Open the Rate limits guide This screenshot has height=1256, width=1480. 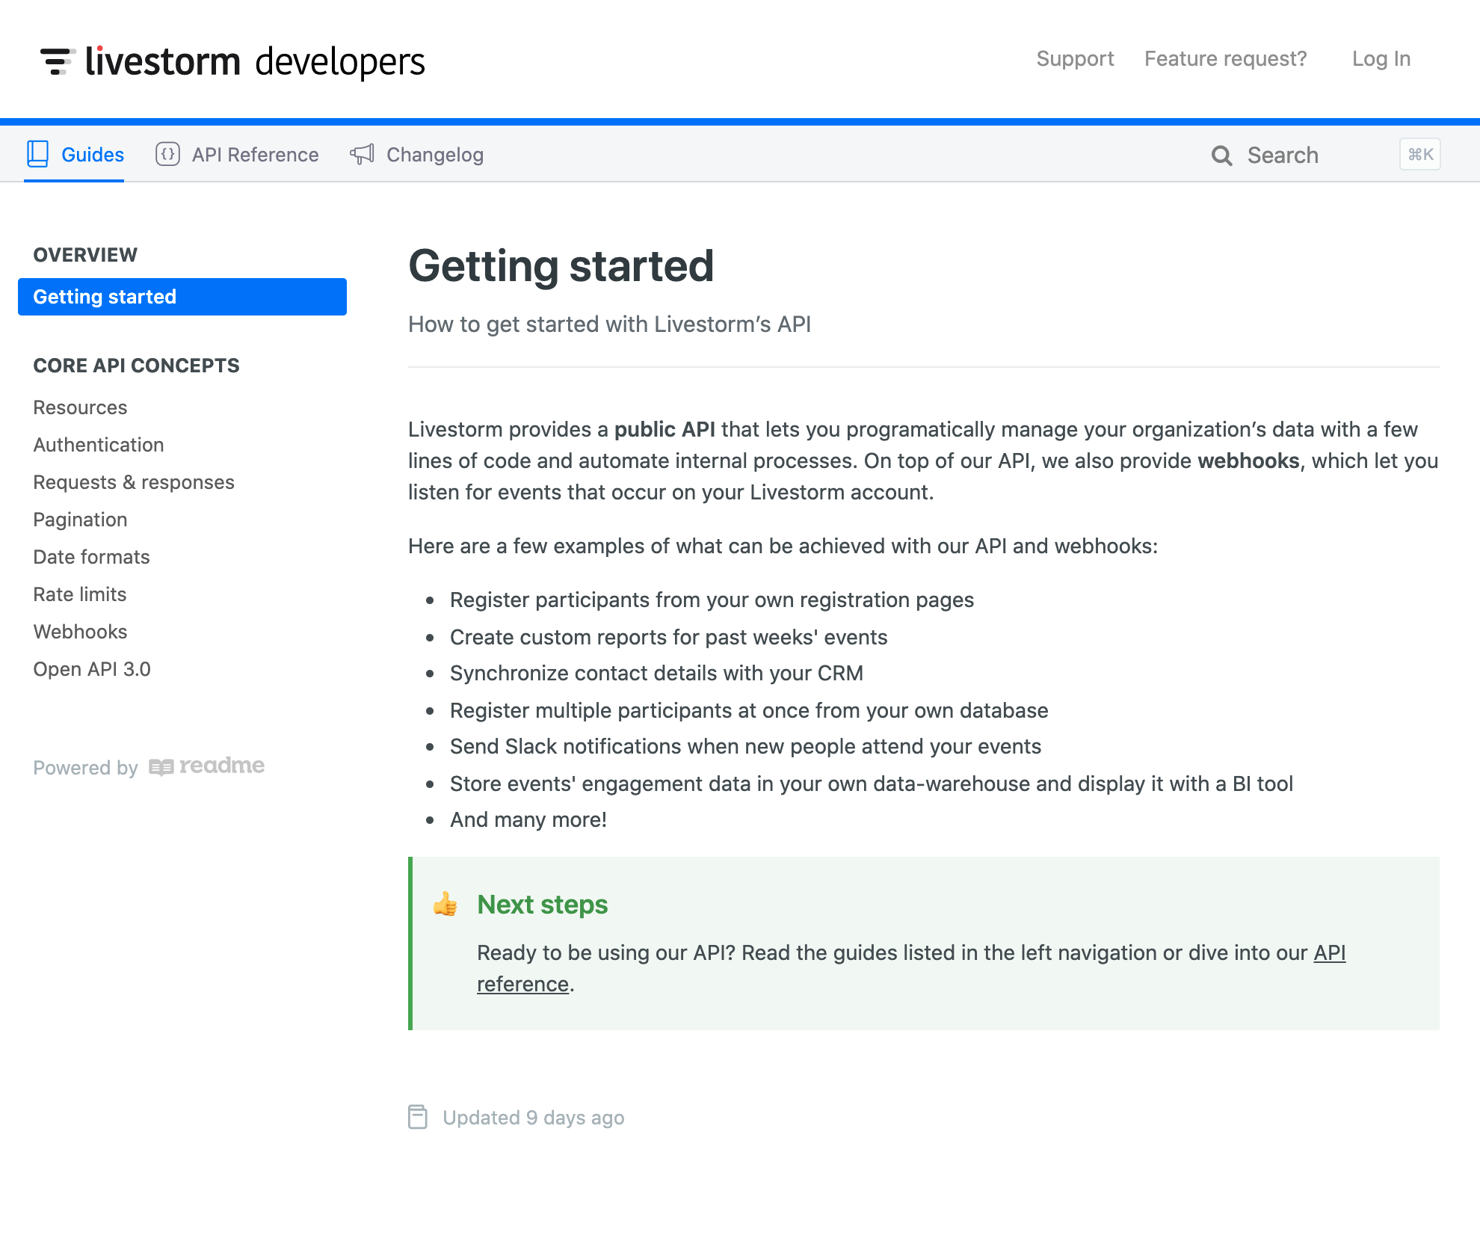80,594
